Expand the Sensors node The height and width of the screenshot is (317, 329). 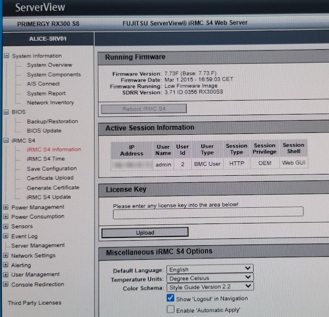(6, 226)
